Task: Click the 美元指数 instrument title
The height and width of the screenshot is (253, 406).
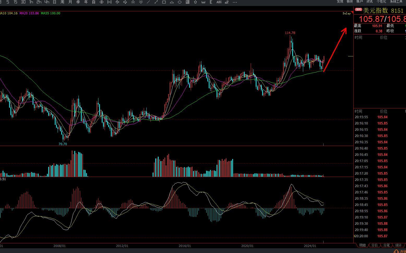Action: [375, 11]
